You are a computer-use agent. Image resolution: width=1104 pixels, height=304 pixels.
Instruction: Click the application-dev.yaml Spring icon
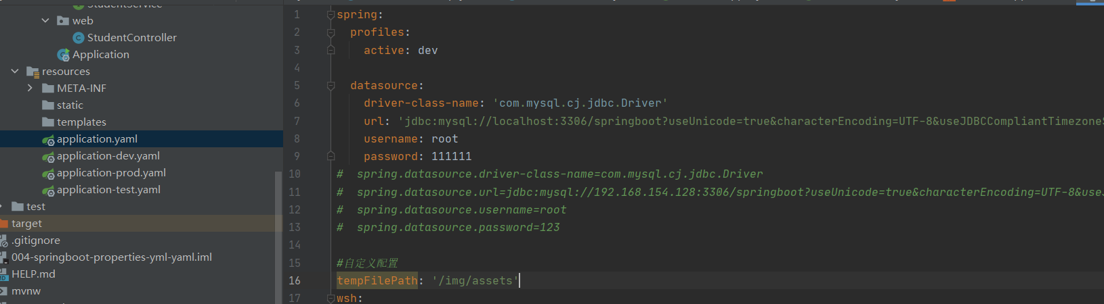click(48, 157)
